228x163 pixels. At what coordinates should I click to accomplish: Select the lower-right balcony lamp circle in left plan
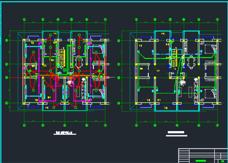[x=76, y=108]
